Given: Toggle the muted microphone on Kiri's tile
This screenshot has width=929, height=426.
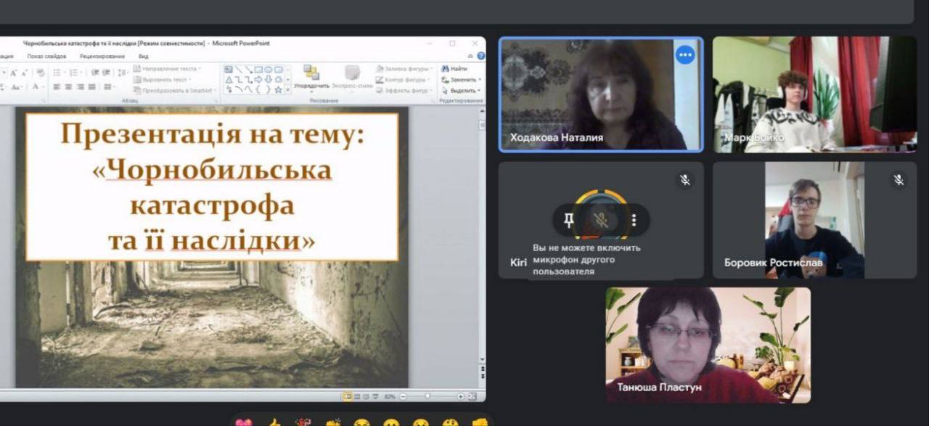Looking at the screenshot, I should click(x=600, y=220).
